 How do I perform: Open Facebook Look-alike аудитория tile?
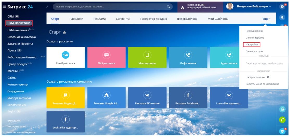pos(66,122)
